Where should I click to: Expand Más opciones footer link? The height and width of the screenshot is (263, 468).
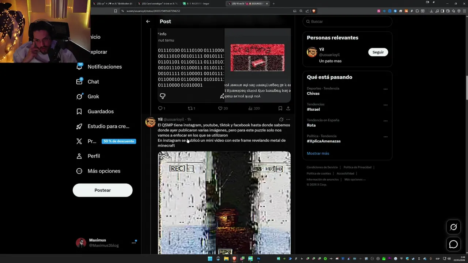(x=355, y=179)
